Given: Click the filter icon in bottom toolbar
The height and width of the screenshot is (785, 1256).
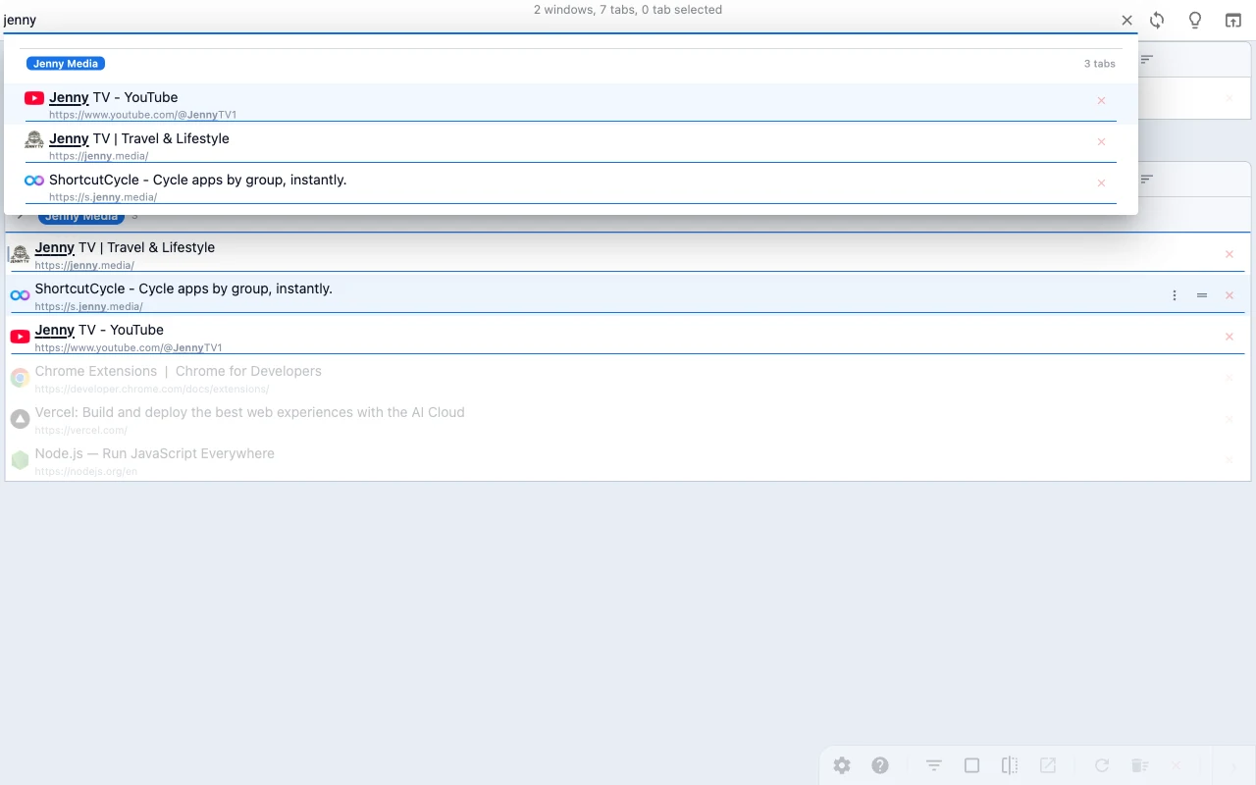Looking at the screenshot, I should pyautogui.click(x=933, y=765).
